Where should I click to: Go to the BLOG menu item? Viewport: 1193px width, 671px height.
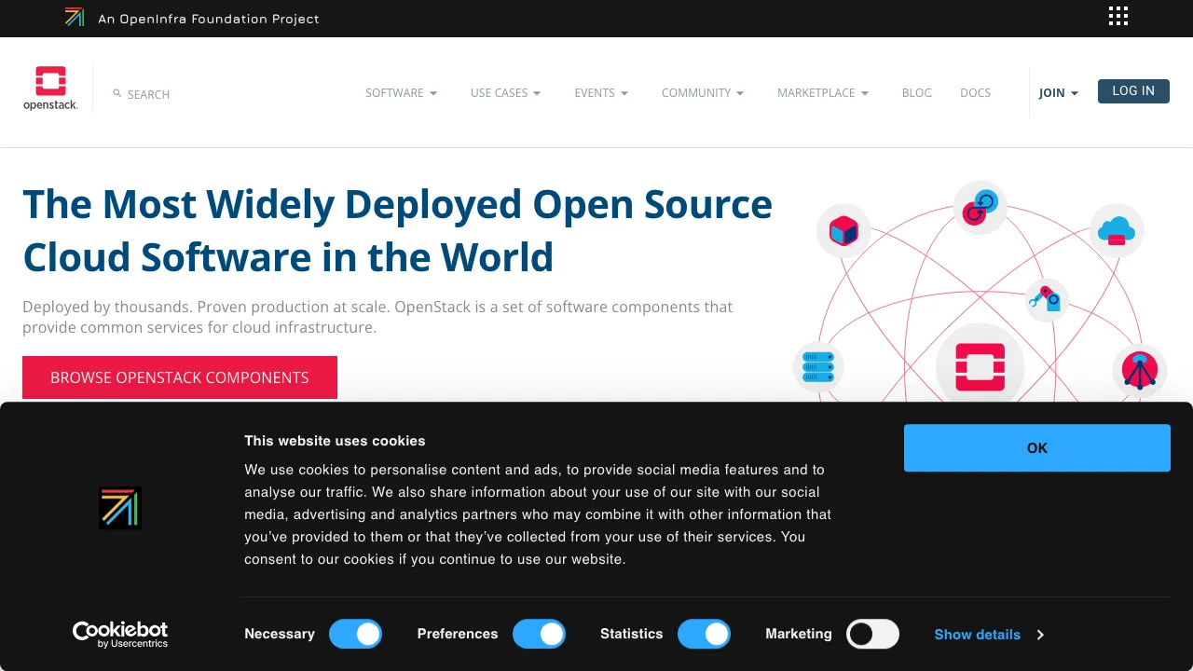(916, 92)
